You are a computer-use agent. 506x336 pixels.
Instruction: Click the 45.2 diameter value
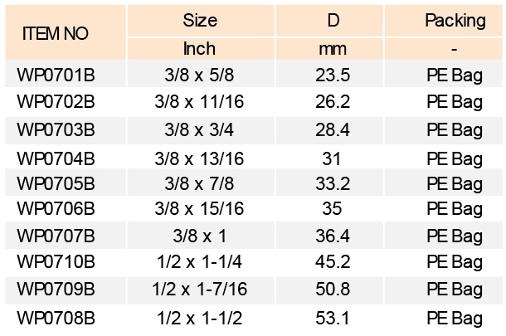[333, 263]
